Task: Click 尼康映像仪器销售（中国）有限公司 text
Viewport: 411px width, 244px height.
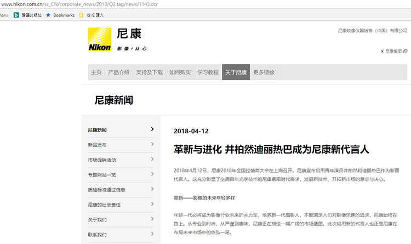Action: (373, 31)
